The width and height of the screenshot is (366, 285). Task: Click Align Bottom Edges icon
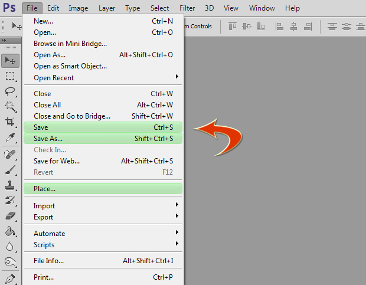pos(261,27)
